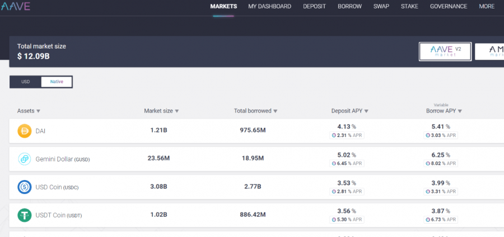
Task: Click GUSD total borrowed 18.95M
Action: tap(253, 158)
